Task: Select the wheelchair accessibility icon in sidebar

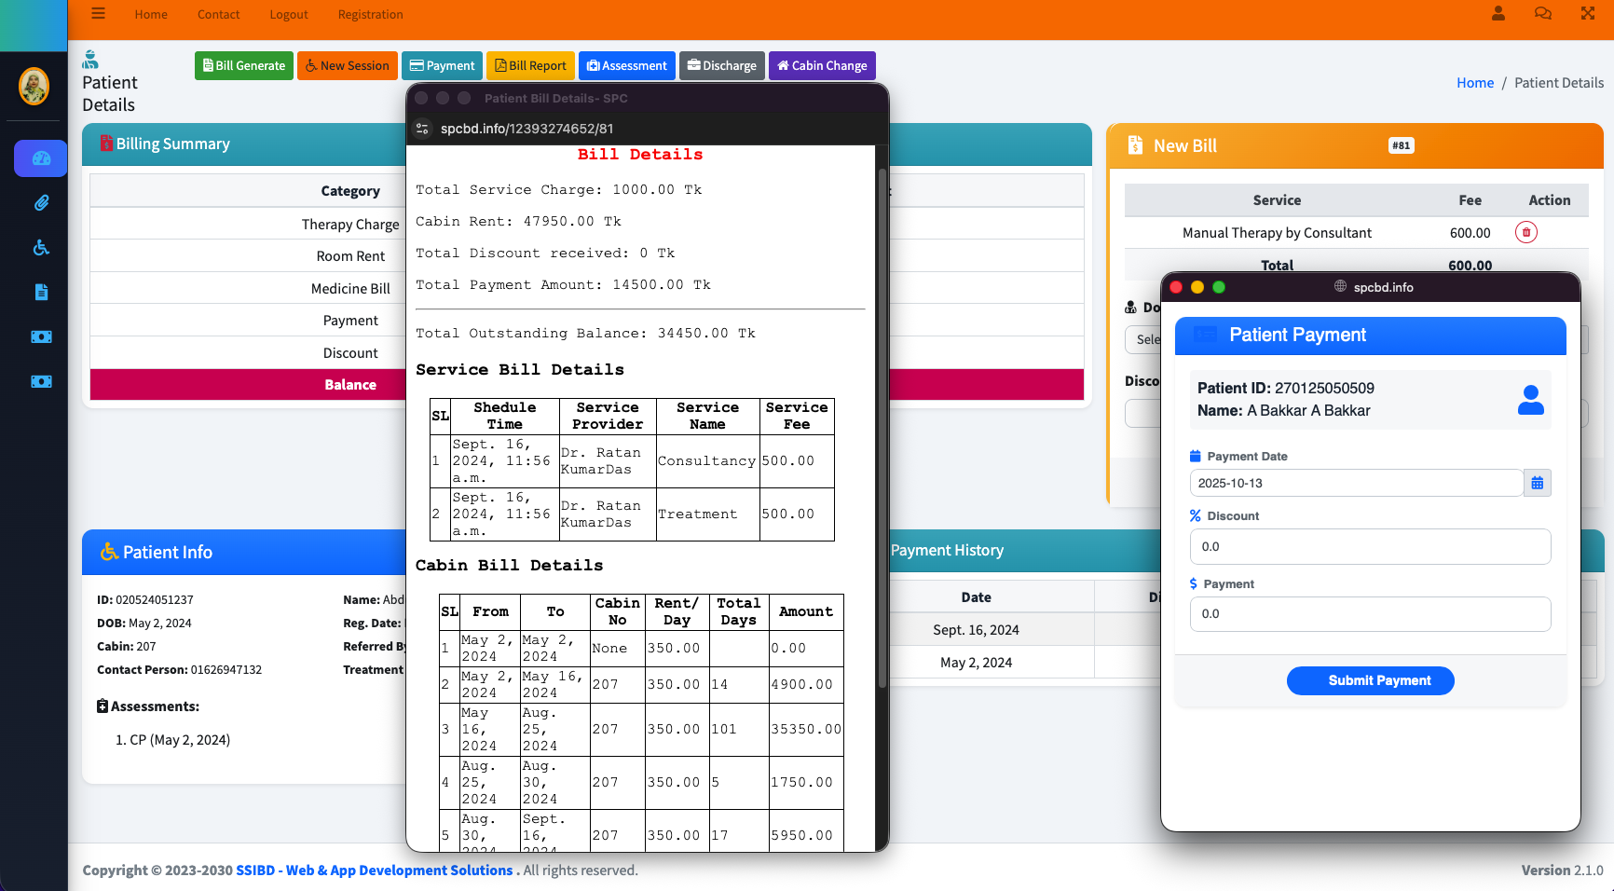Action: coord(40,247)
